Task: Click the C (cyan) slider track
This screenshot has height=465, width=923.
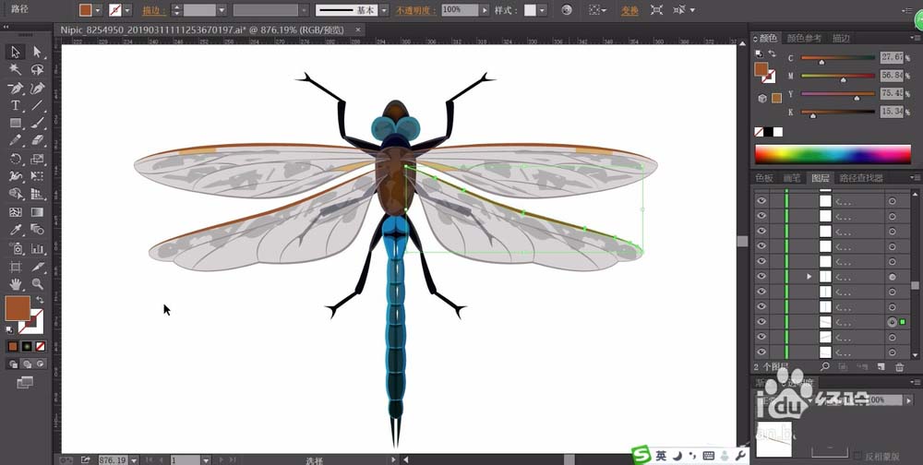Action: [x=838, y=58]
